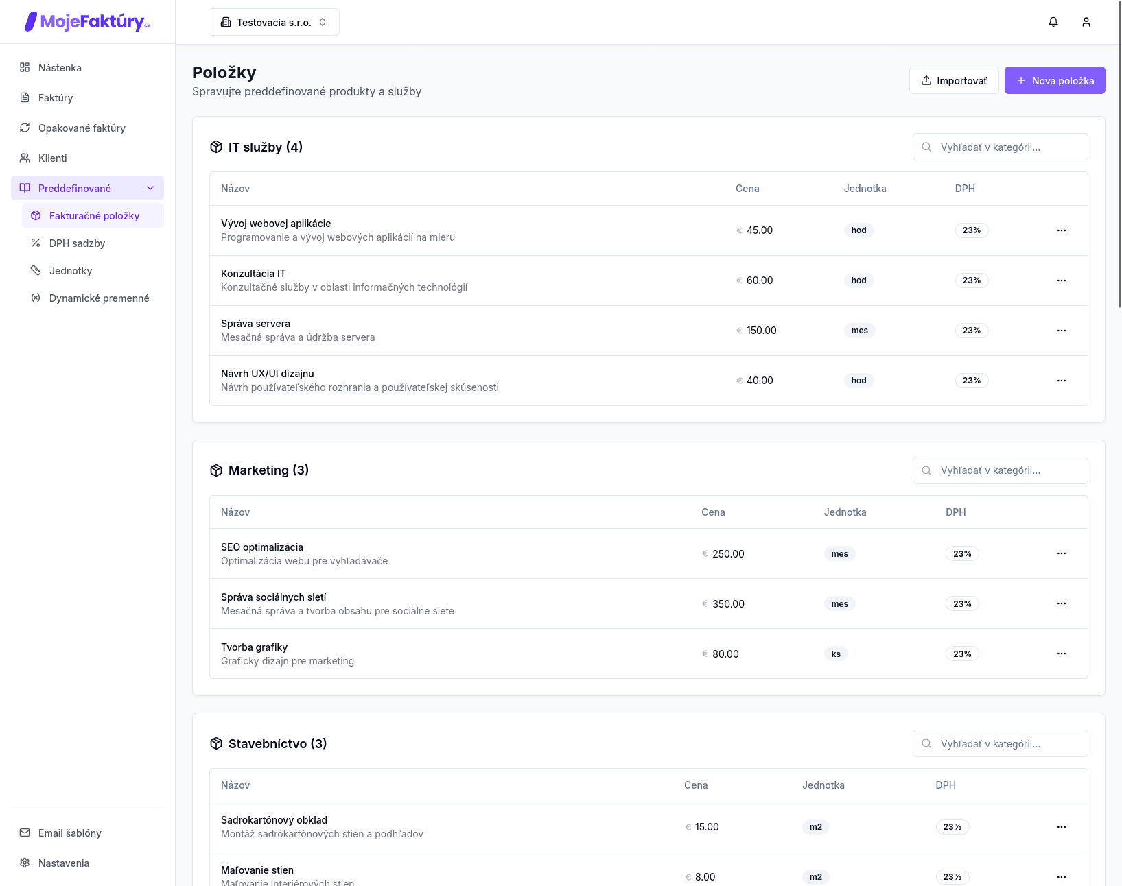Select DPH sadzby in sidebar
This screenshot has width=1122, height=886.
point(77,243)
